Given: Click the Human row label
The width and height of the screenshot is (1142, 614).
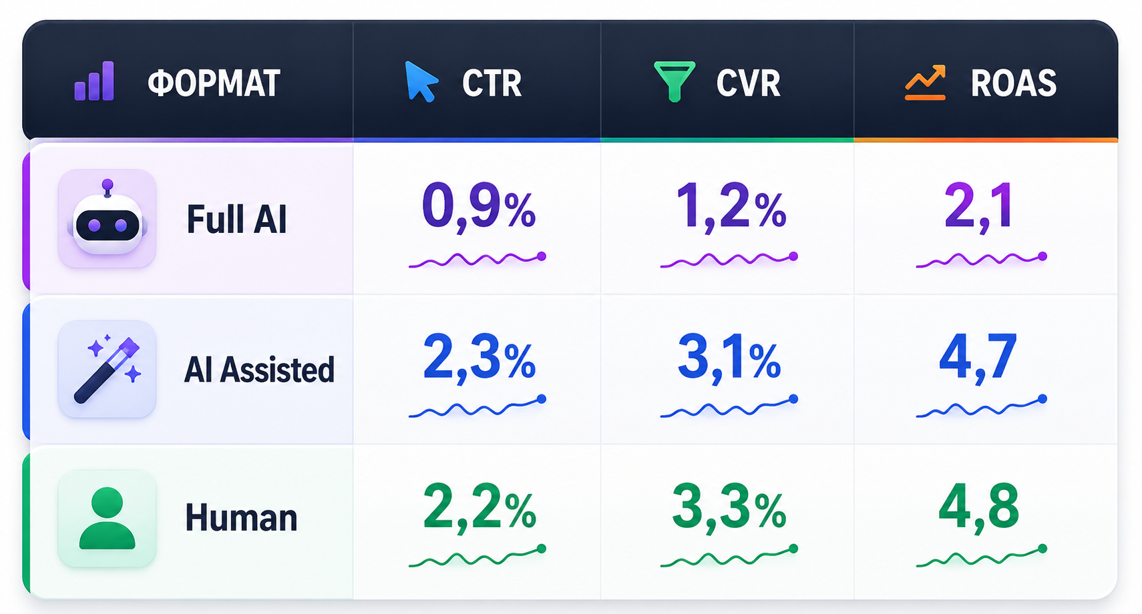Looking at the screenshot, I should point(241,518).
